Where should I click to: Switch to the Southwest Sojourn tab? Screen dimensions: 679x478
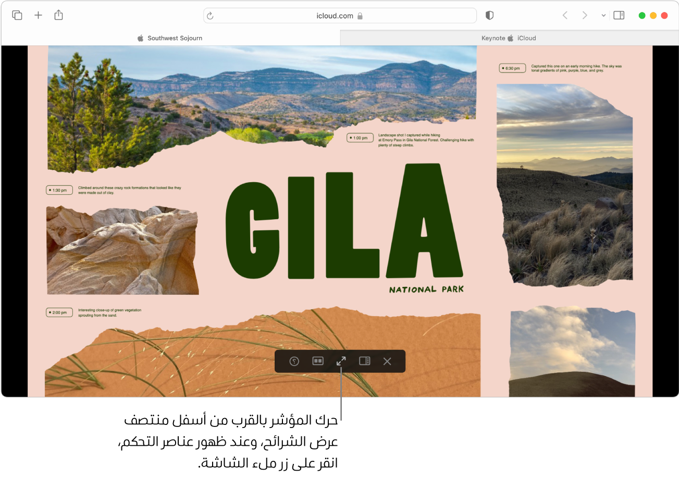pyautogui.click(x=170, y=38)
